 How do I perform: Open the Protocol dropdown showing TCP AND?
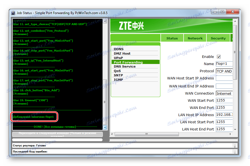coord(224,71)
